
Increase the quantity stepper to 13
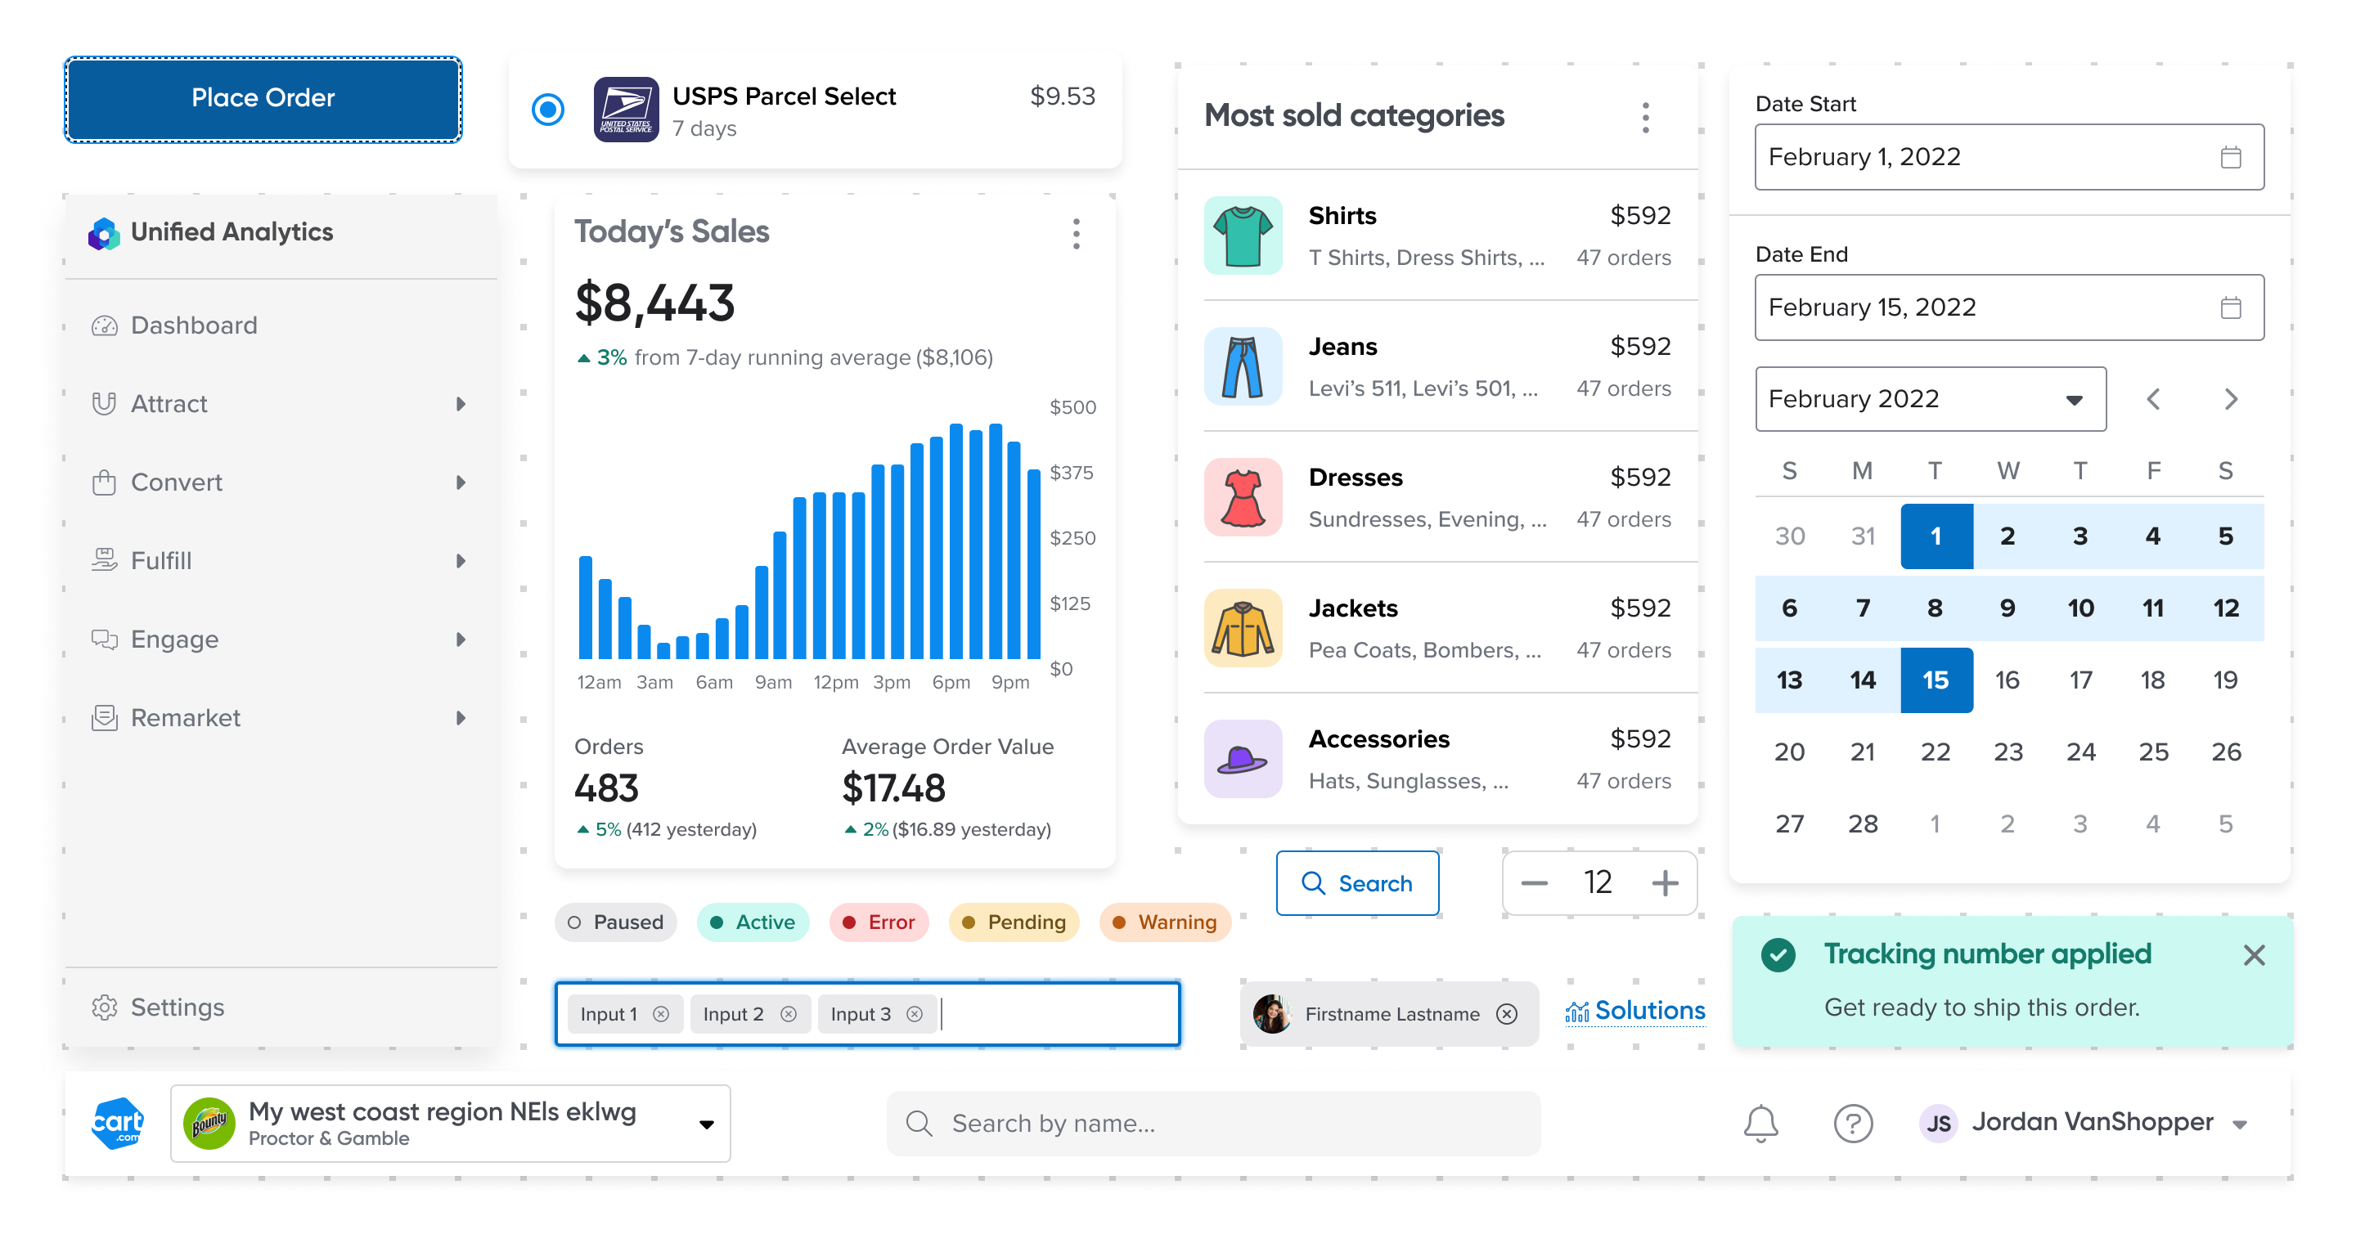[x=1665, y=882]
